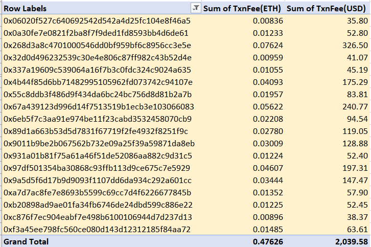Click USD fee value 38.37

coord(357,217)
